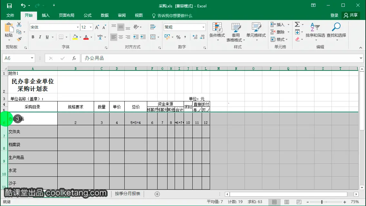Click the wén phonetic guide icon

pos(100,37)
